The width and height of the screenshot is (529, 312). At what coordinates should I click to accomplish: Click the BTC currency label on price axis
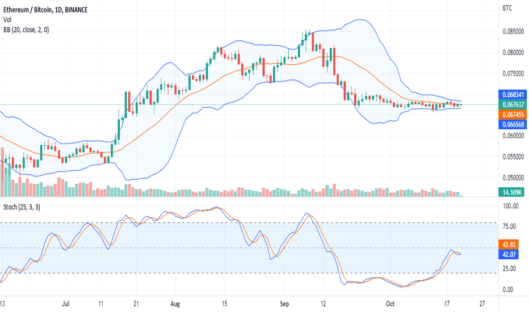coord(507,8)
